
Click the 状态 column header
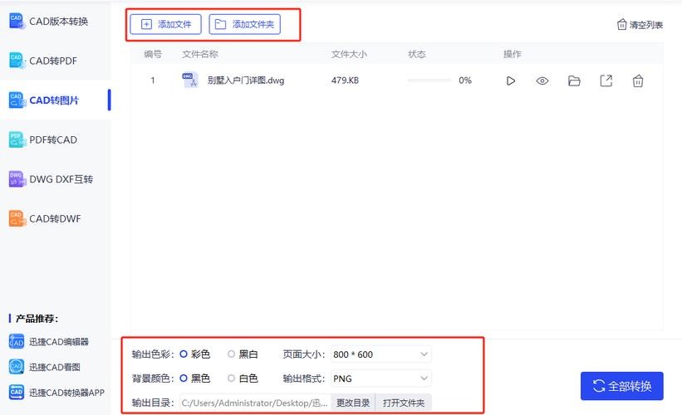pyautogui.click(x=417, y=54)
